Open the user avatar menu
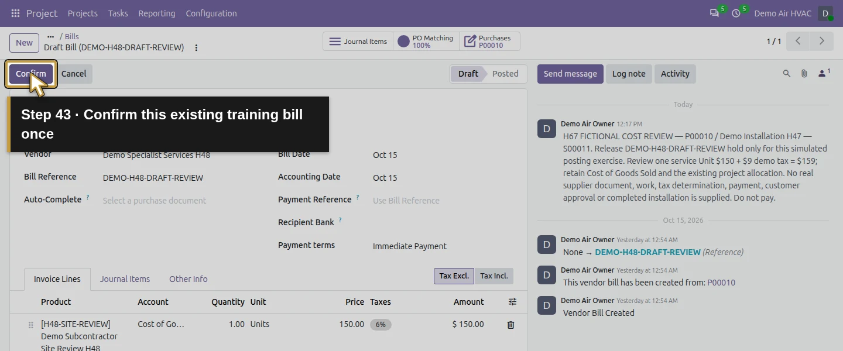843x351 pixels. coord(825,13)
